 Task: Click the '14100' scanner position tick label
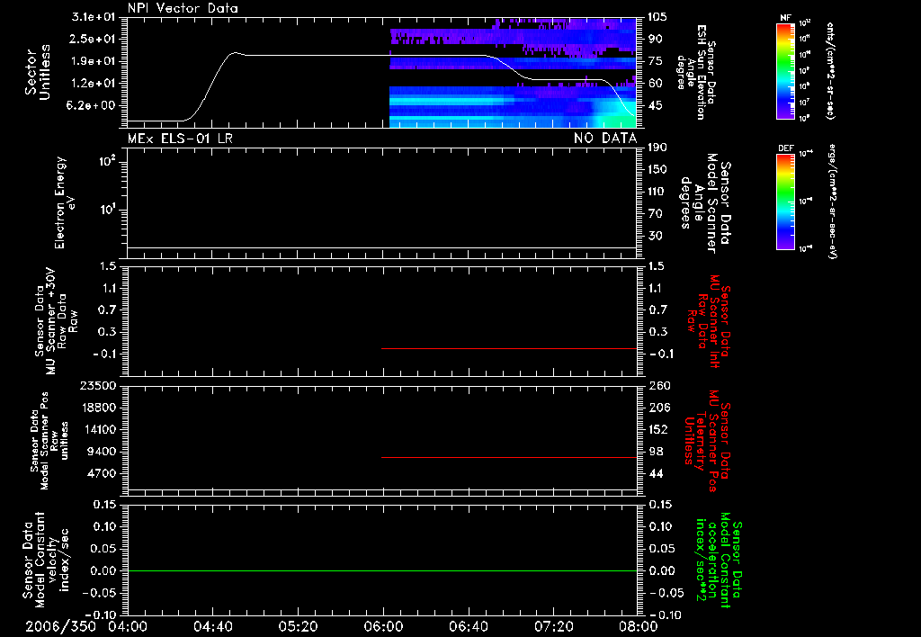[98, 429]
